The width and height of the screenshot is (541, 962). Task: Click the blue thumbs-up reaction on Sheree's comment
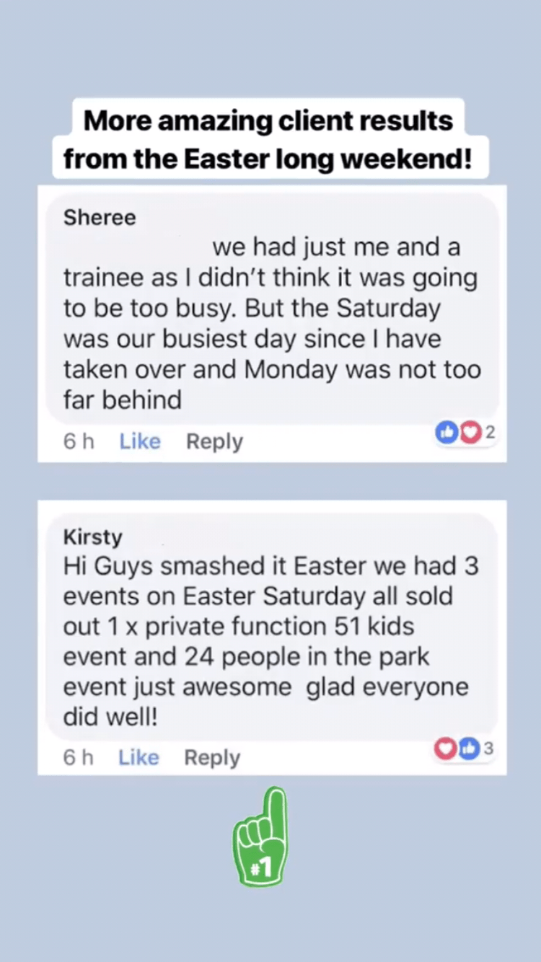(447, 433)
